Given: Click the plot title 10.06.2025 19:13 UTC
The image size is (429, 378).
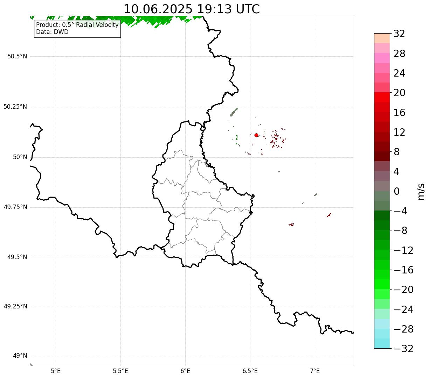Looking at the screenshot, I should click(192, 9).
